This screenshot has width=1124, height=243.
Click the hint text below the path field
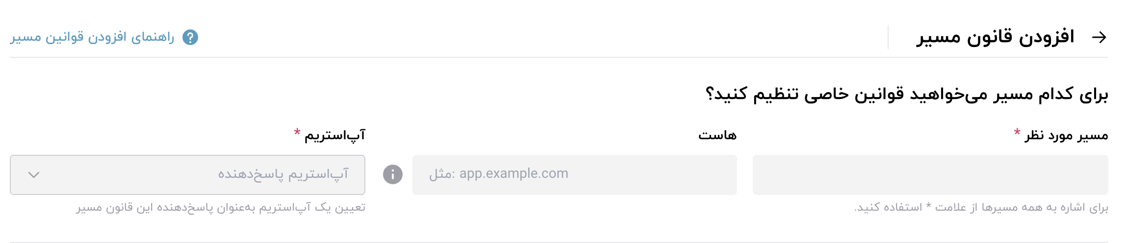[981, 208]
